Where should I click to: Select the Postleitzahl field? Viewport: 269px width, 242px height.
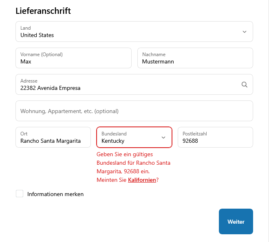coord(215,137)
